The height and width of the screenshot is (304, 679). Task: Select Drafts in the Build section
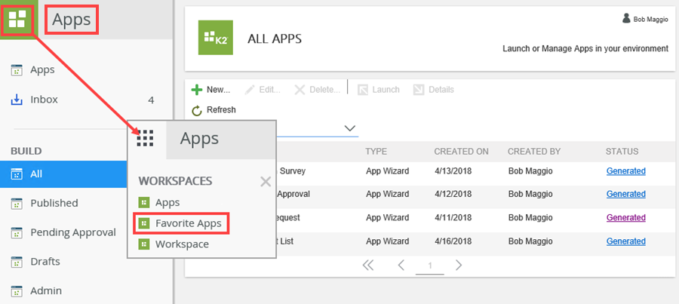pos(45,262)
